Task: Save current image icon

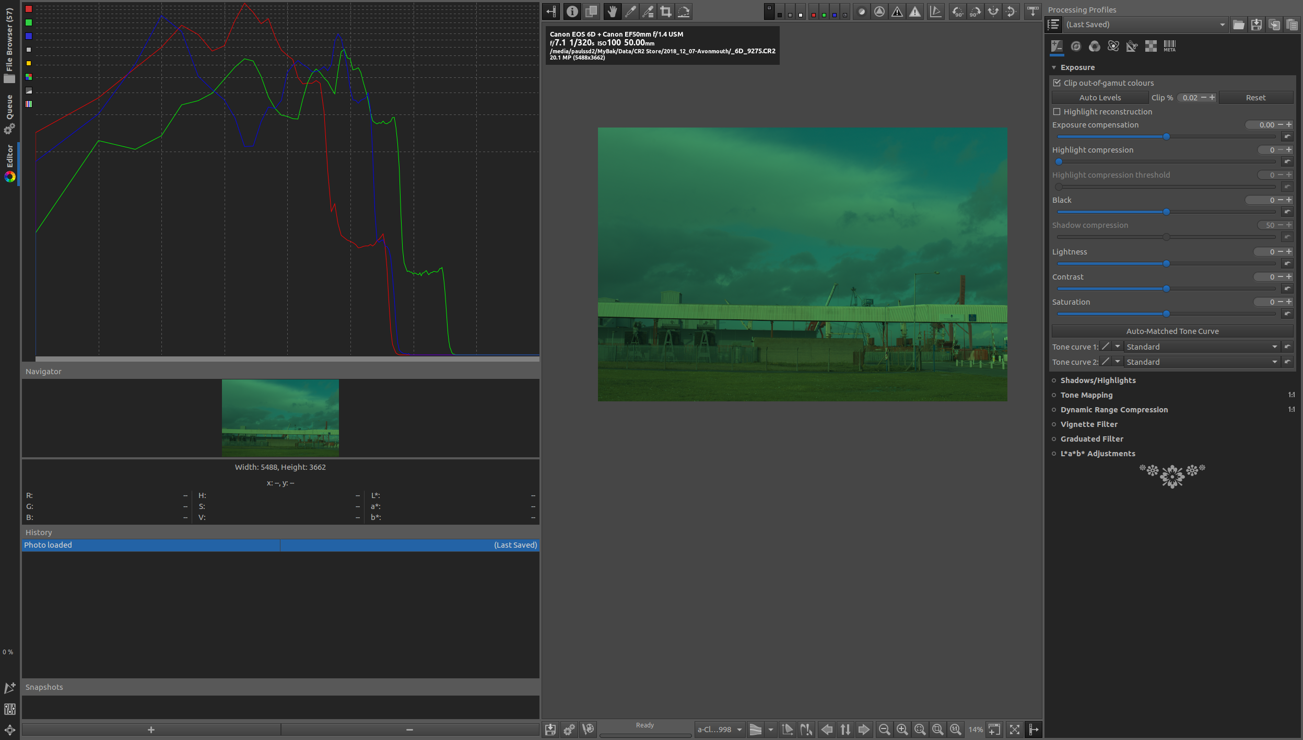Action: tap(550, 730)
